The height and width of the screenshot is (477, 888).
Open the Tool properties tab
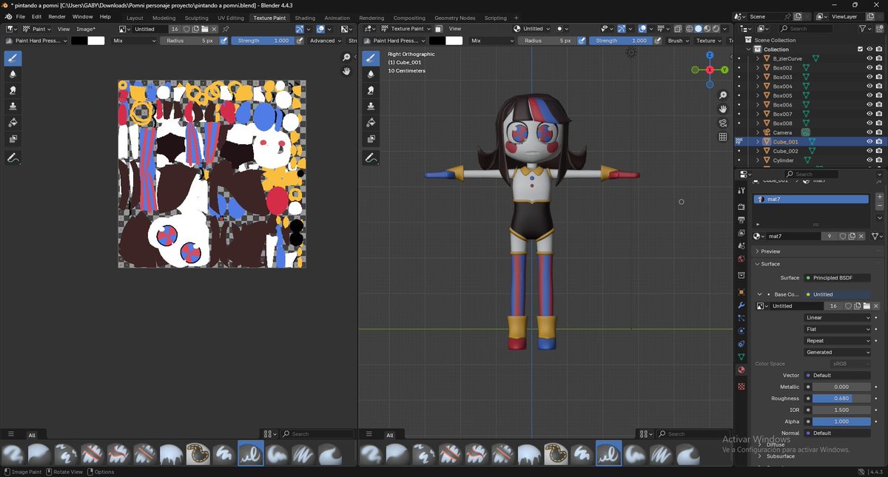point(741,190)
